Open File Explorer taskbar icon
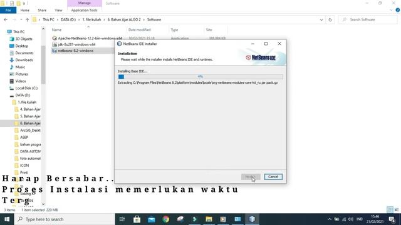The image size is (401, 225). pyautogui.click(x=209, y=219)
